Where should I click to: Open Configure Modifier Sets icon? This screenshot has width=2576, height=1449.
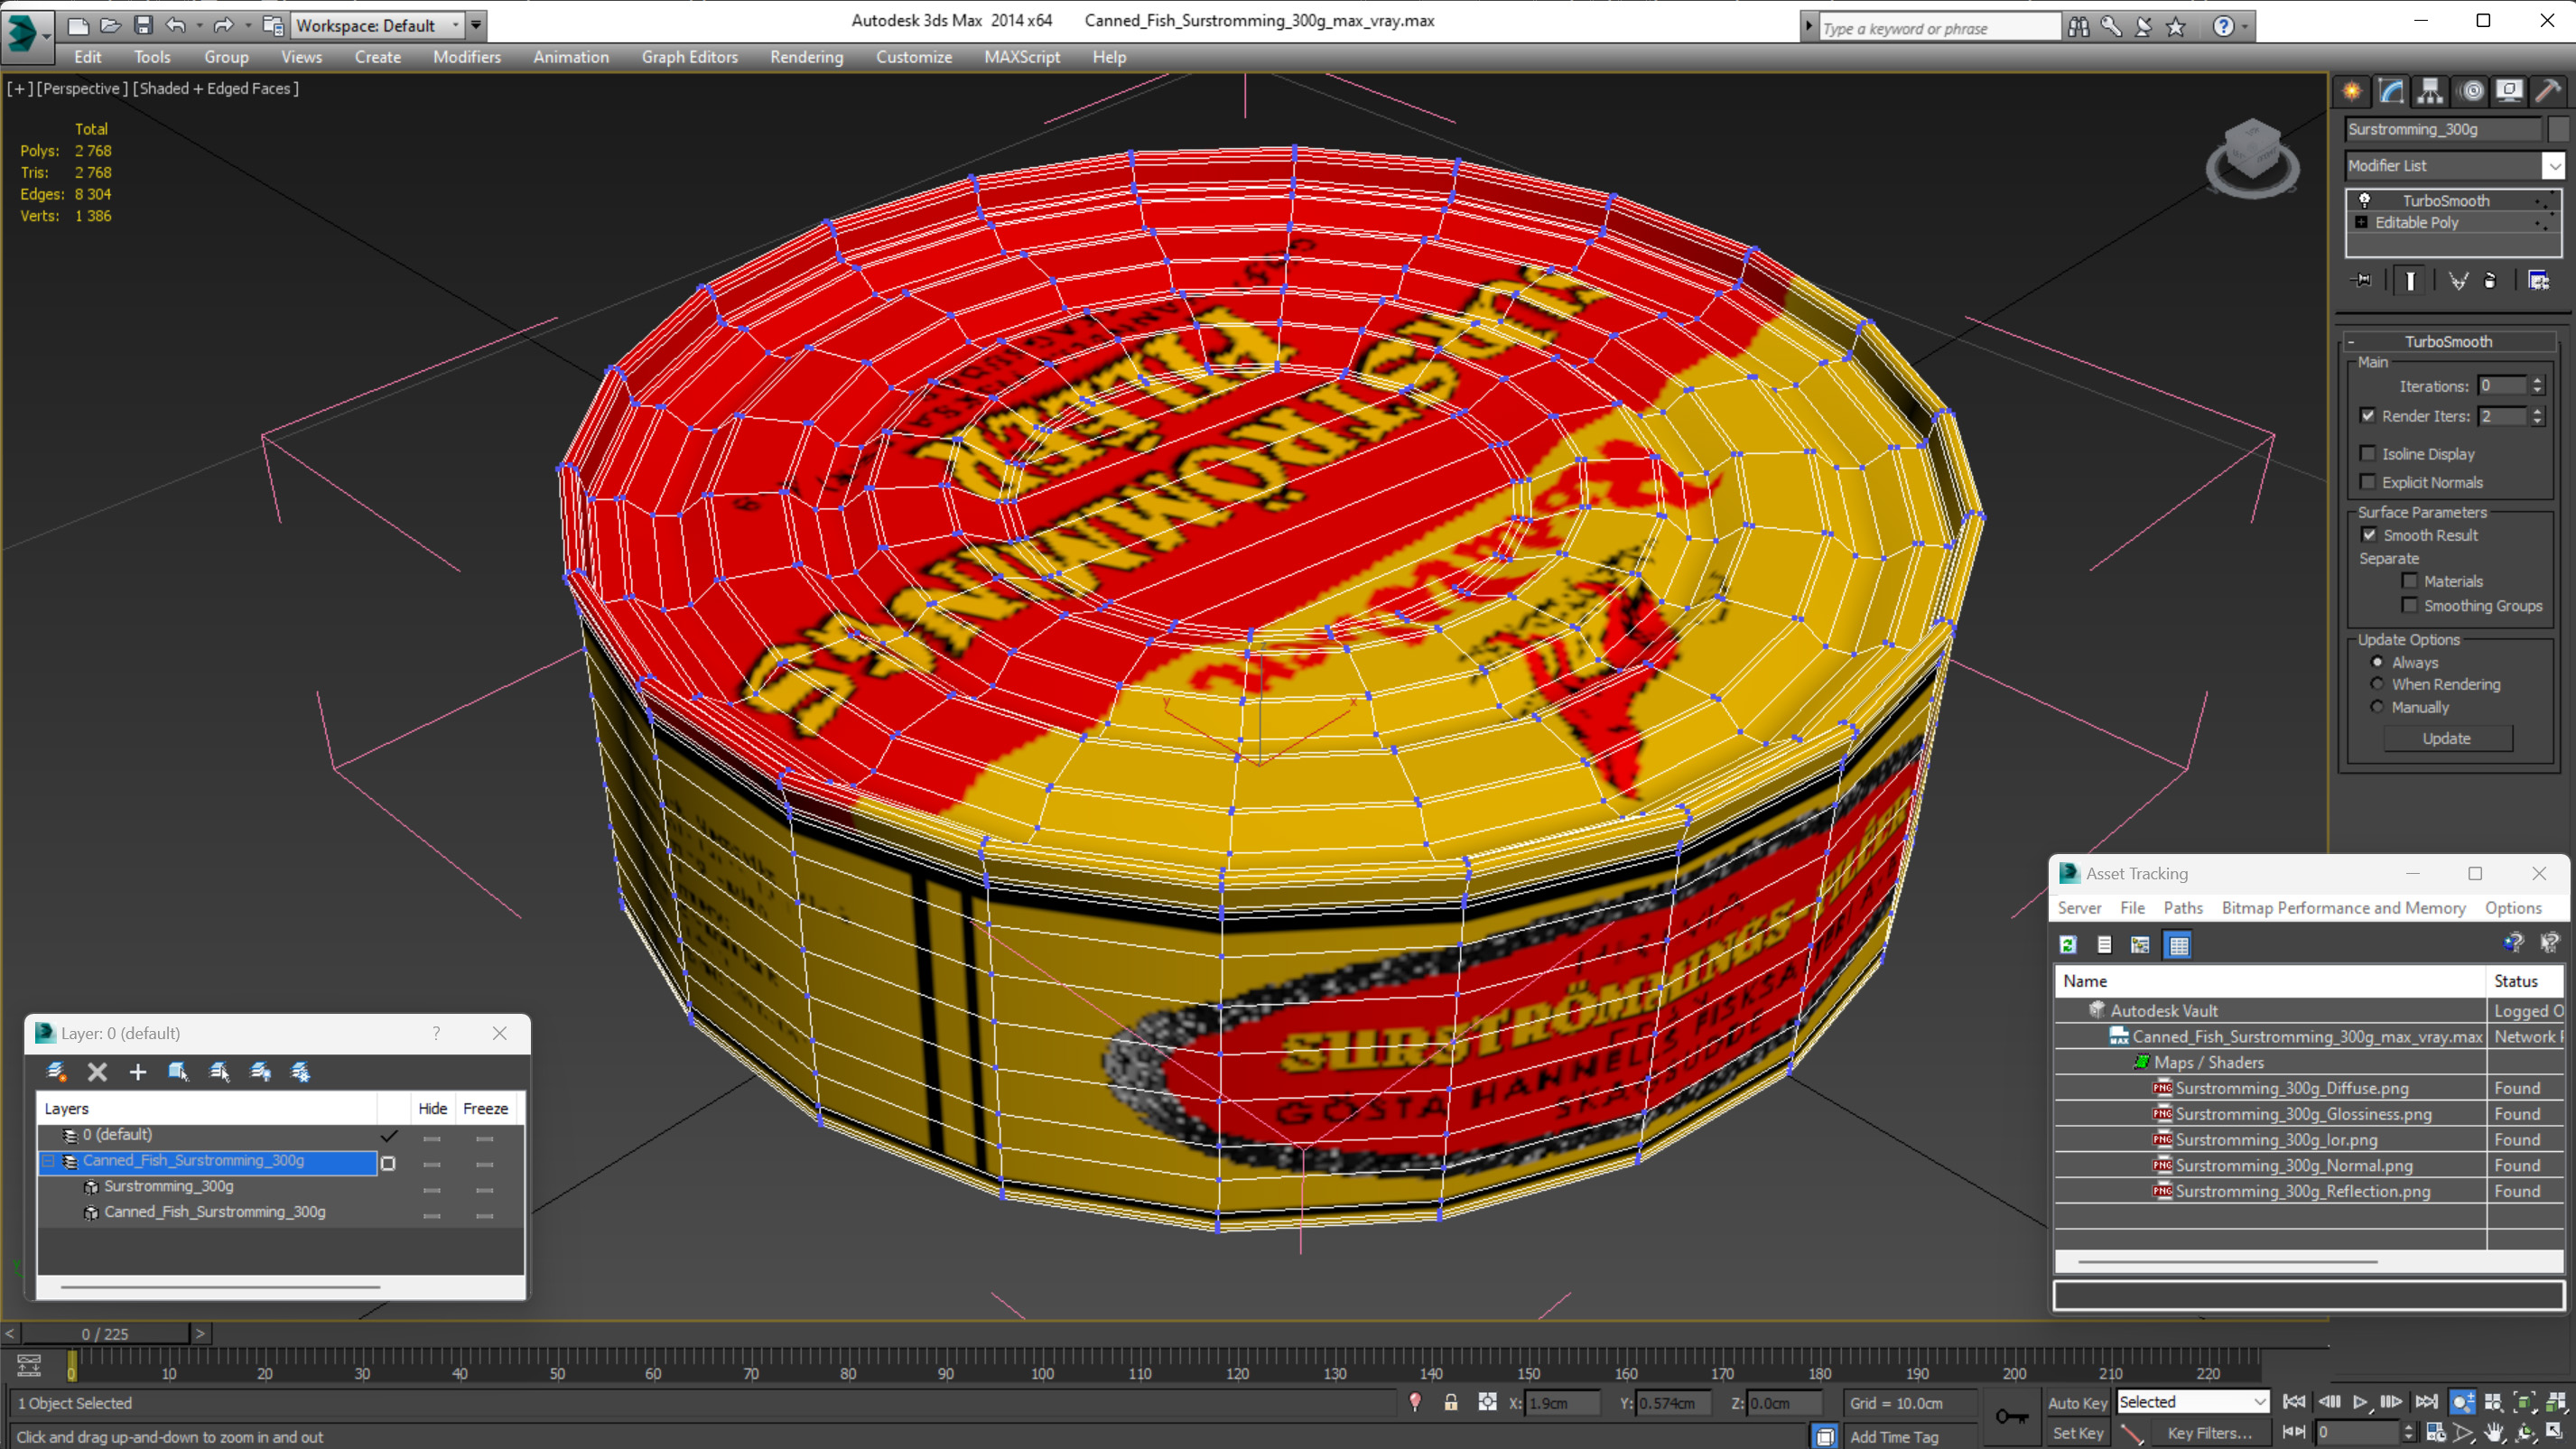point(2538,280)
